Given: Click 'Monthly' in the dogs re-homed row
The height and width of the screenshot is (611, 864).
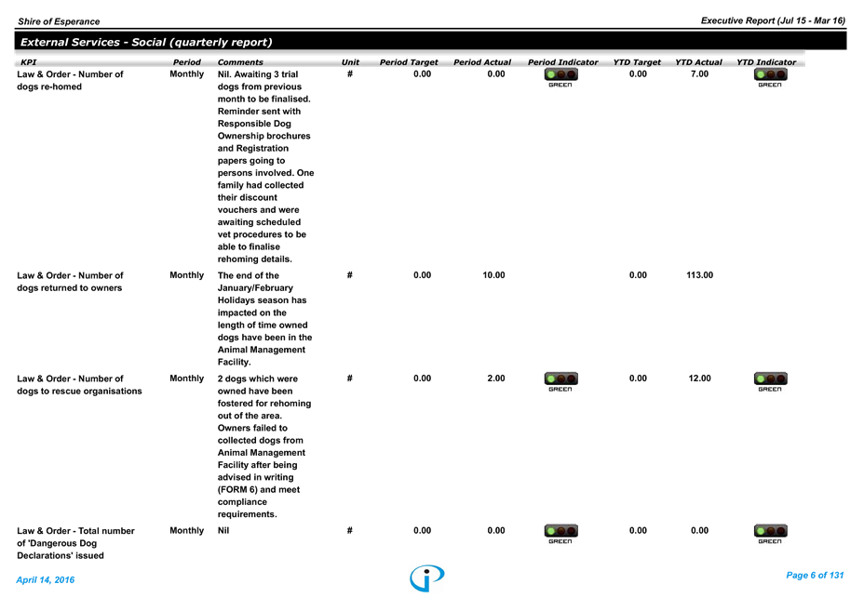Looking at the screenshot, I should point(187,73).
